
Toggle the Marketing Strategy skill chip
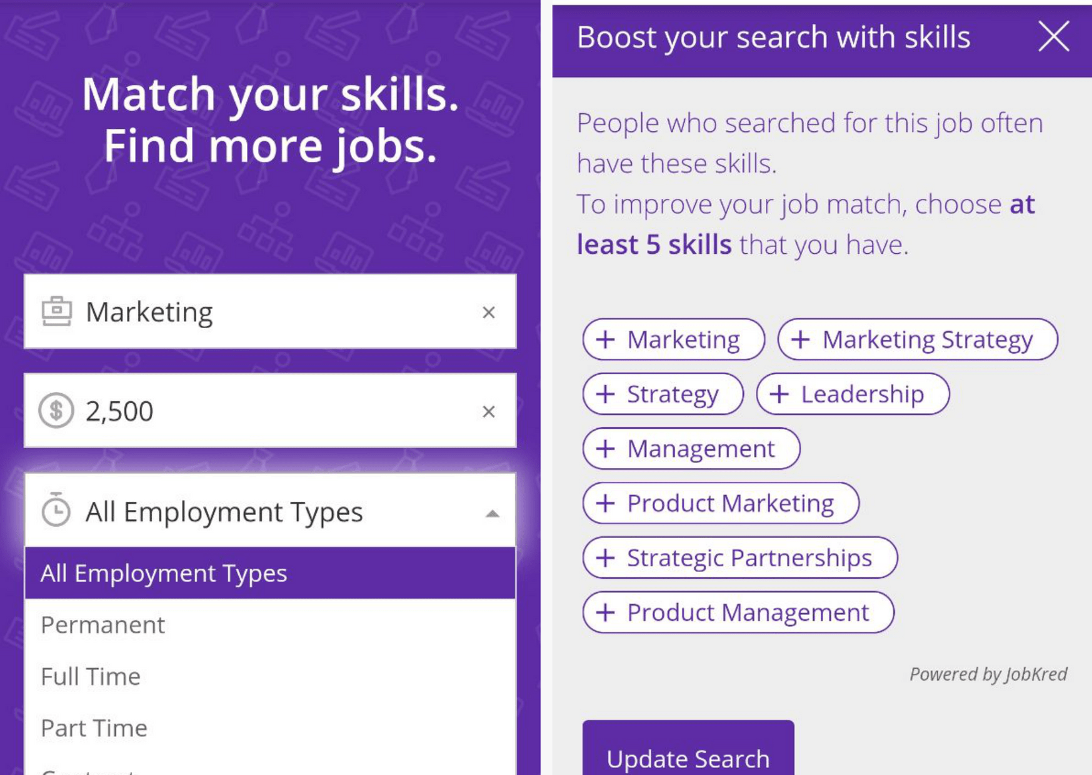click(917, 339)
